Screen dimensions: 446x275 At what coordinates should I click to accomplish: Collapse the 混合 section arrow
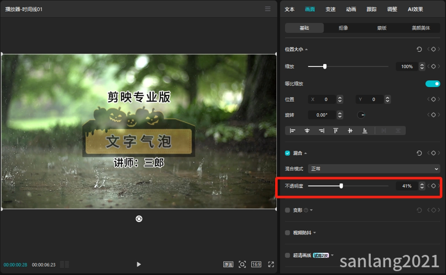coord(305,153)
